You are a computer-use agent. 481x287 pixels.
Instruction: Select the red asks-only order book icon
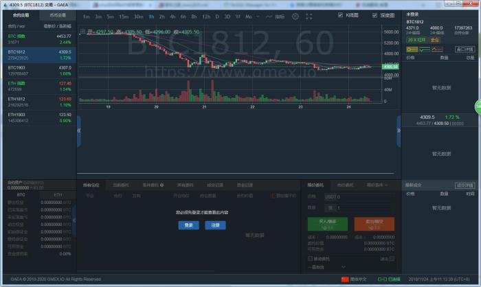tap(437, 49)
